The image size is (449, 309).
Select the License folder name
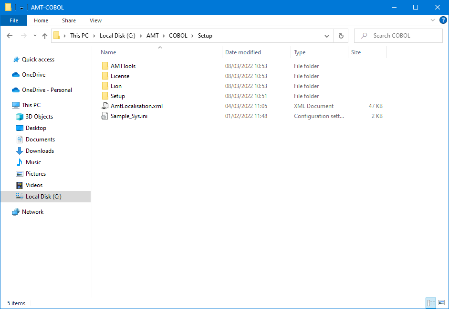(120, 76)
